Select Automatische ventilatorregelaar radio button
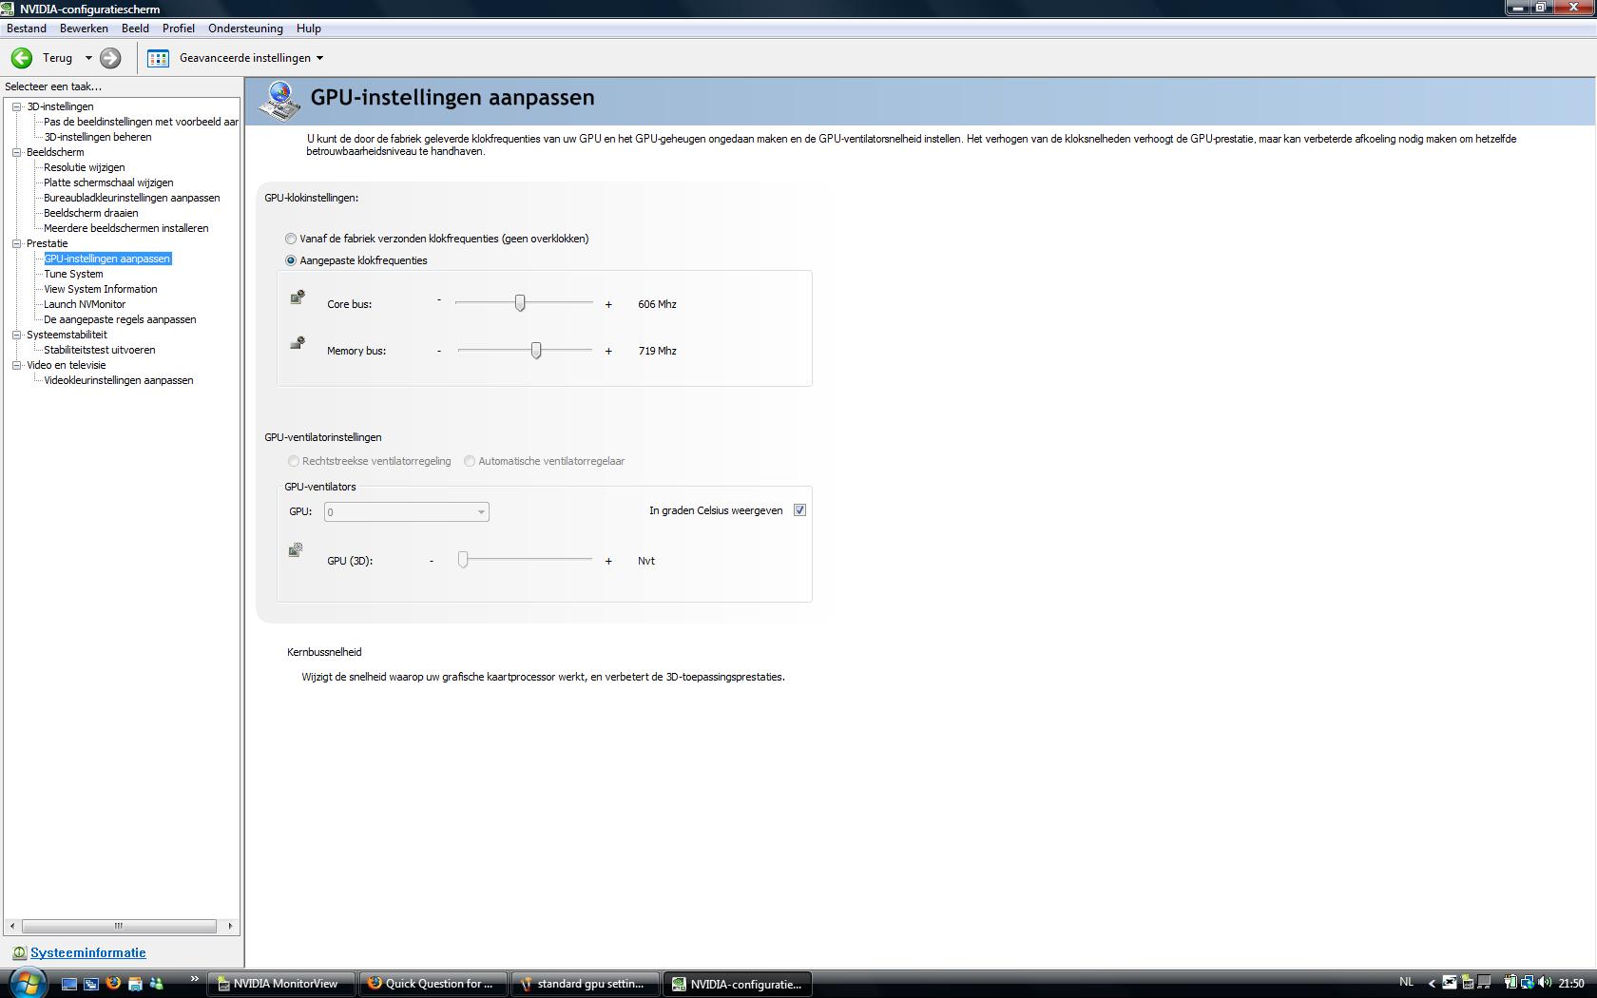1597x998 pixels. click(470, 461)
